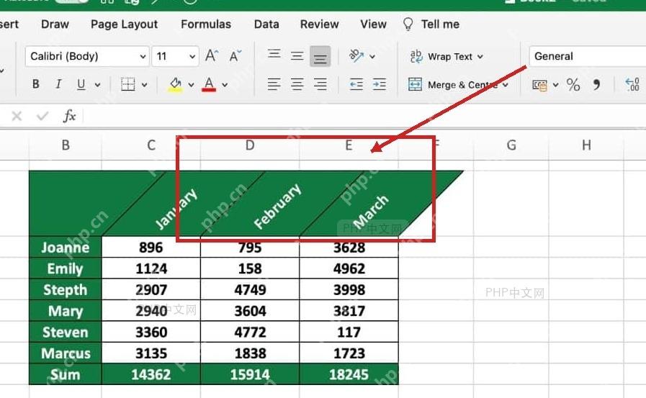Open the Page Layout tab

[x=124, y=24]
